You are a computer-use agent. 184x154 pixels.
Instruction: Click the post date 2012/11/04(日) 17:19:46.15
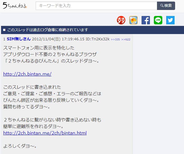pos(58,39)
